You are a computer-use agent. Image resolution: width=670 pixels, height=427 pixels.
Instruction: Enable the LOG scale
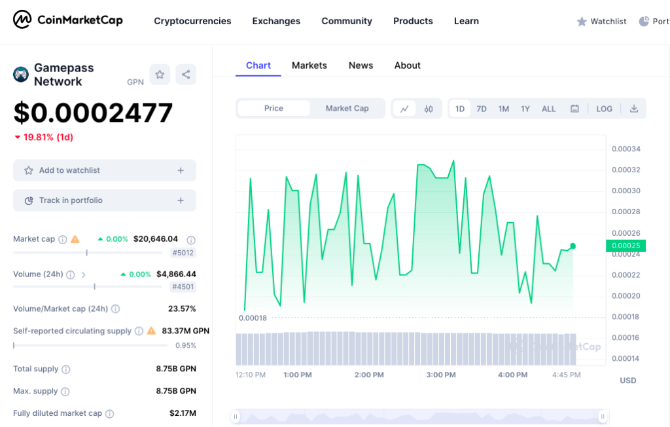tap(603, 109)
